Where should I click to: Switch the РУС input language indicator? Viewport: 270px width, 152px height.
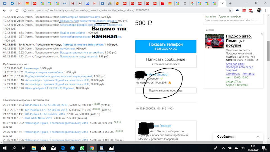coord(243,148)
